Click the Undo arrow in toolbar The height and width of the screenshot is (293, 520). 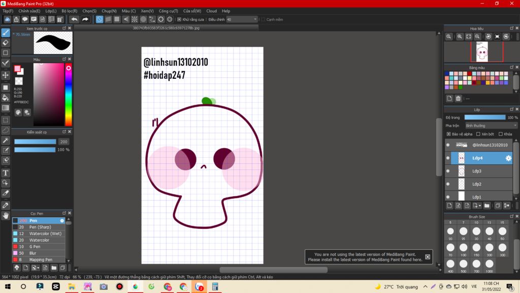click(74, 19)
